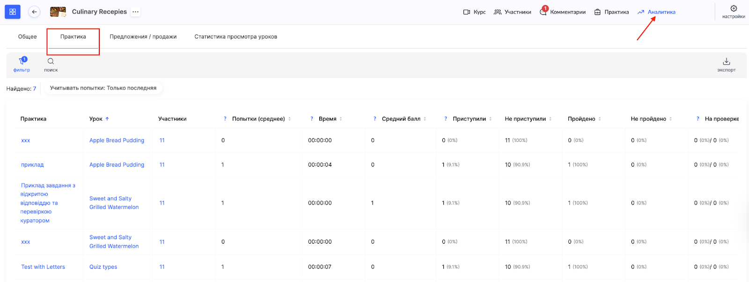The image size is (749, 282).
Task: Click the Culinary Recepies course thumbnail
Action: (x=58, y=12)
